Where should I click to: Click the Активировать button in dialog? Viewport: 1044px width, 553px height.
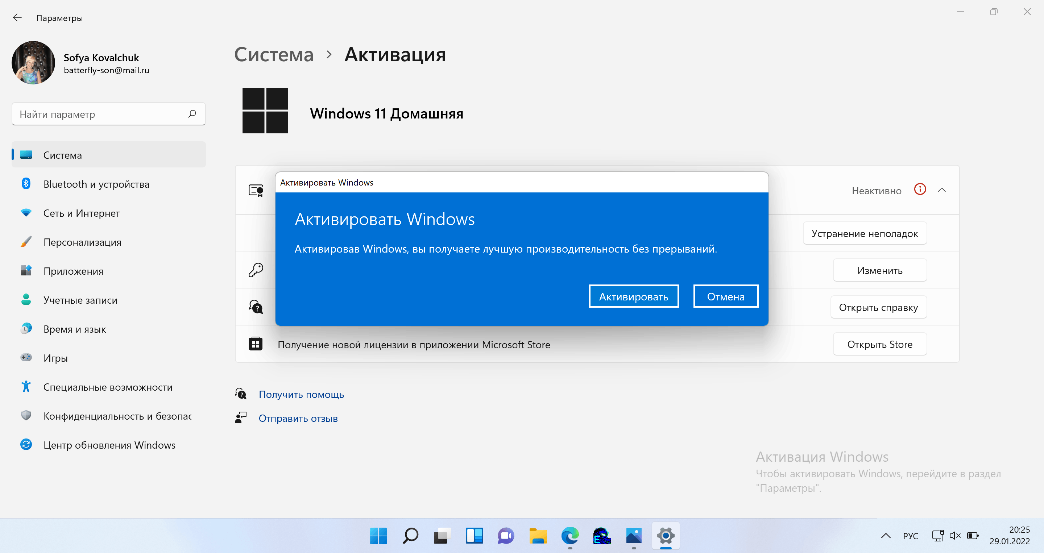pyautogui.click(x=633, y=296)
